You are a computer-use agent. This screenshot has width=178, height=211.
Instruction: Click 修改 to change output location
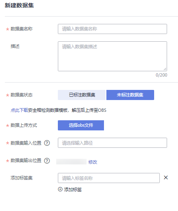pos(93,162)
